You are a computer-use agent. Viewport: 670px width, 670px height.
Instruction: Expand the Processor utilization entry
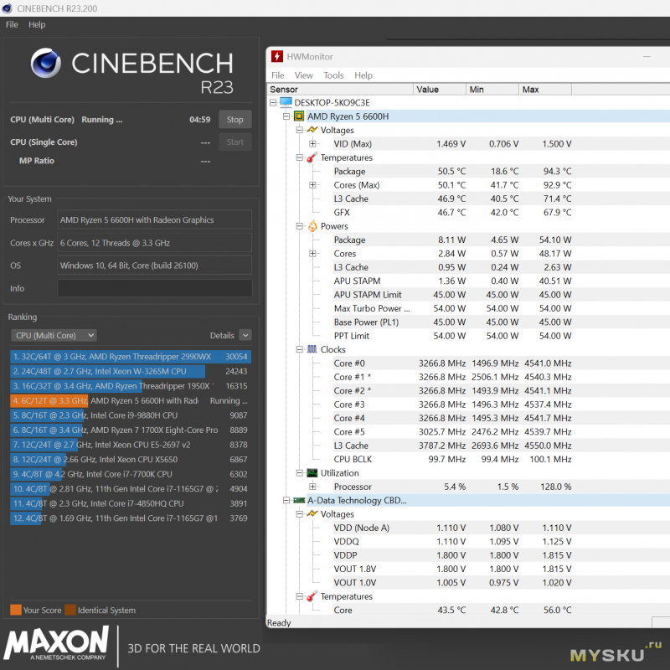[312, 487]
